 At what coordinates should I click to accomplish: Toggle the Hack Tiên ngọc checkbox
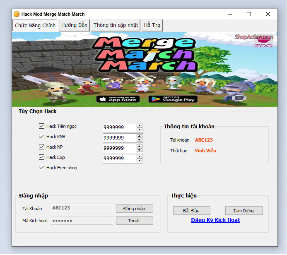[x=41, y=126]
